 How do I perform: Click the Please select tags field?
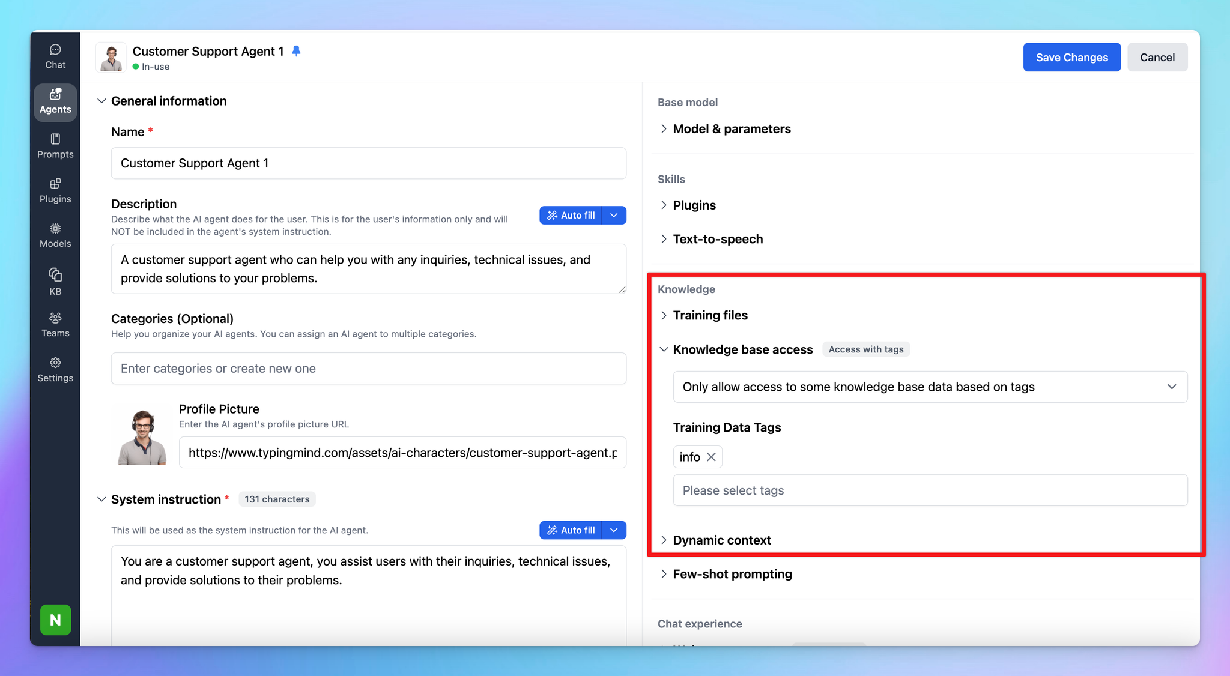930,490
